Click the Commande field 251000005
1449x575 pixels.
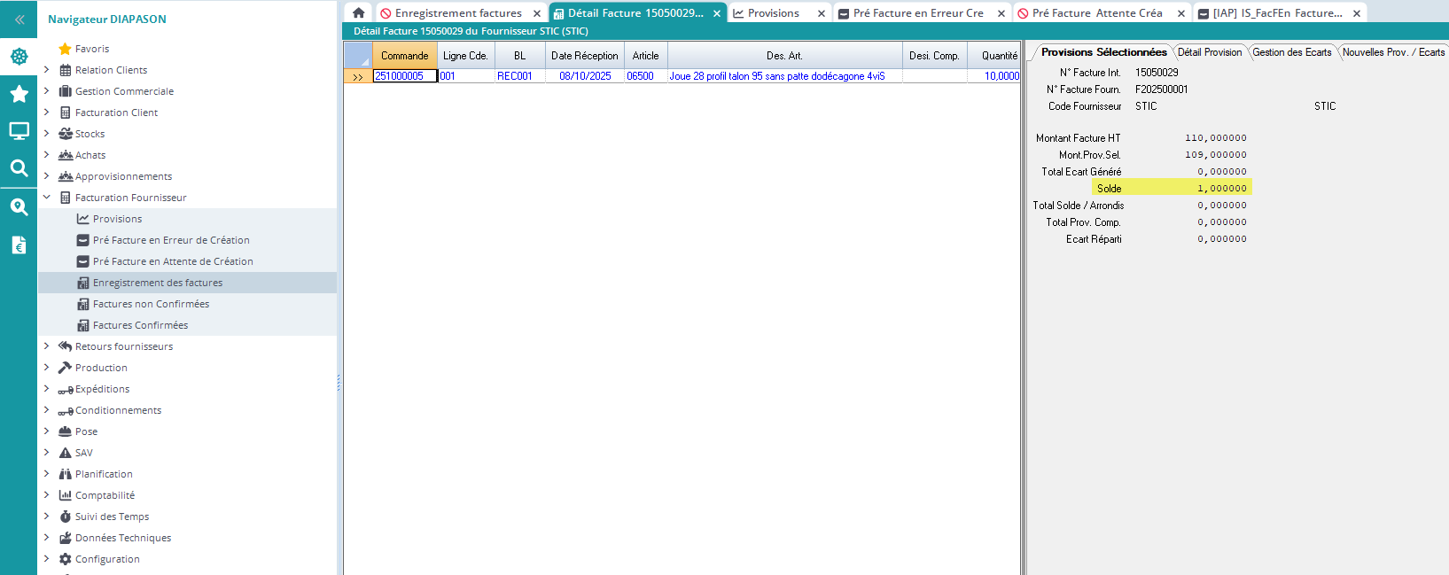(404, 76)
